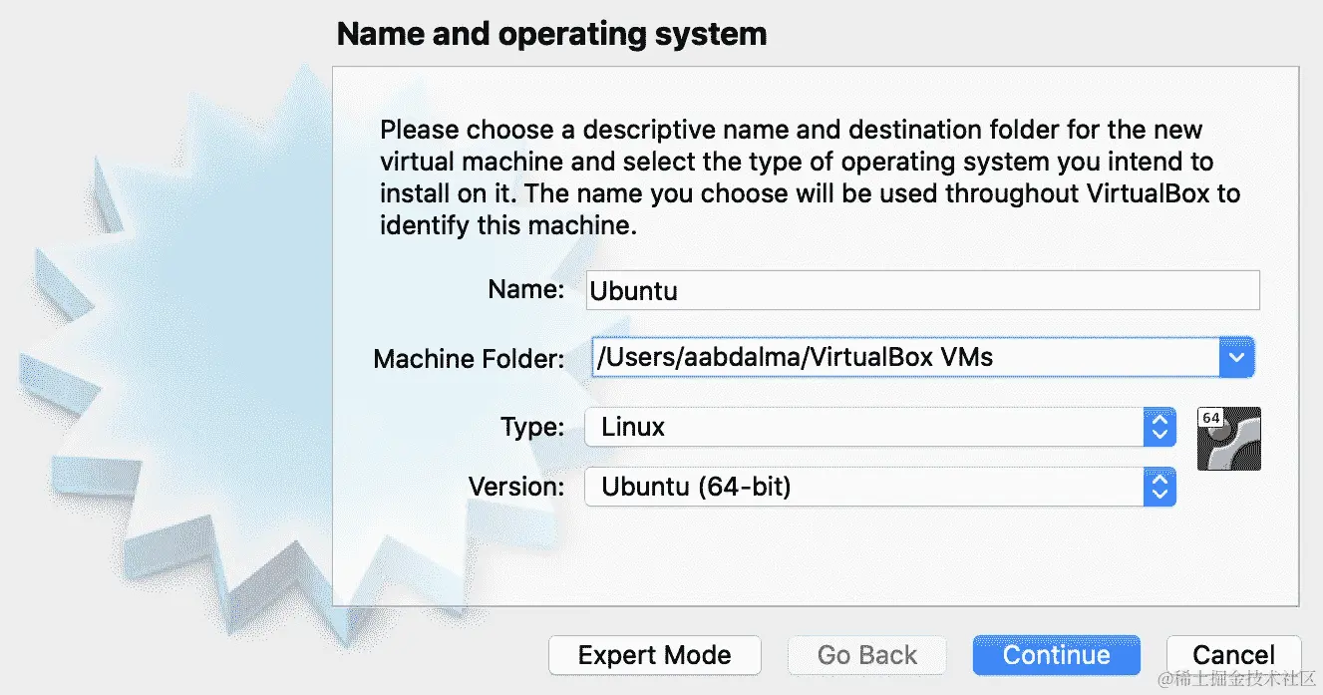Click the 'Type:' label
This screenshot has height=695, width=1323.
tap(532, 428)
